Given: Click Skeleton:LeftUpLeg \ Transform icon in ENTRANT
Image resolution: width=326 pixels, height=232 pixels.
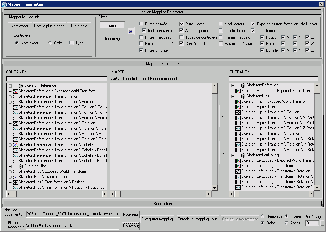Looking at the screenshot, I should [x=238, y=166].
